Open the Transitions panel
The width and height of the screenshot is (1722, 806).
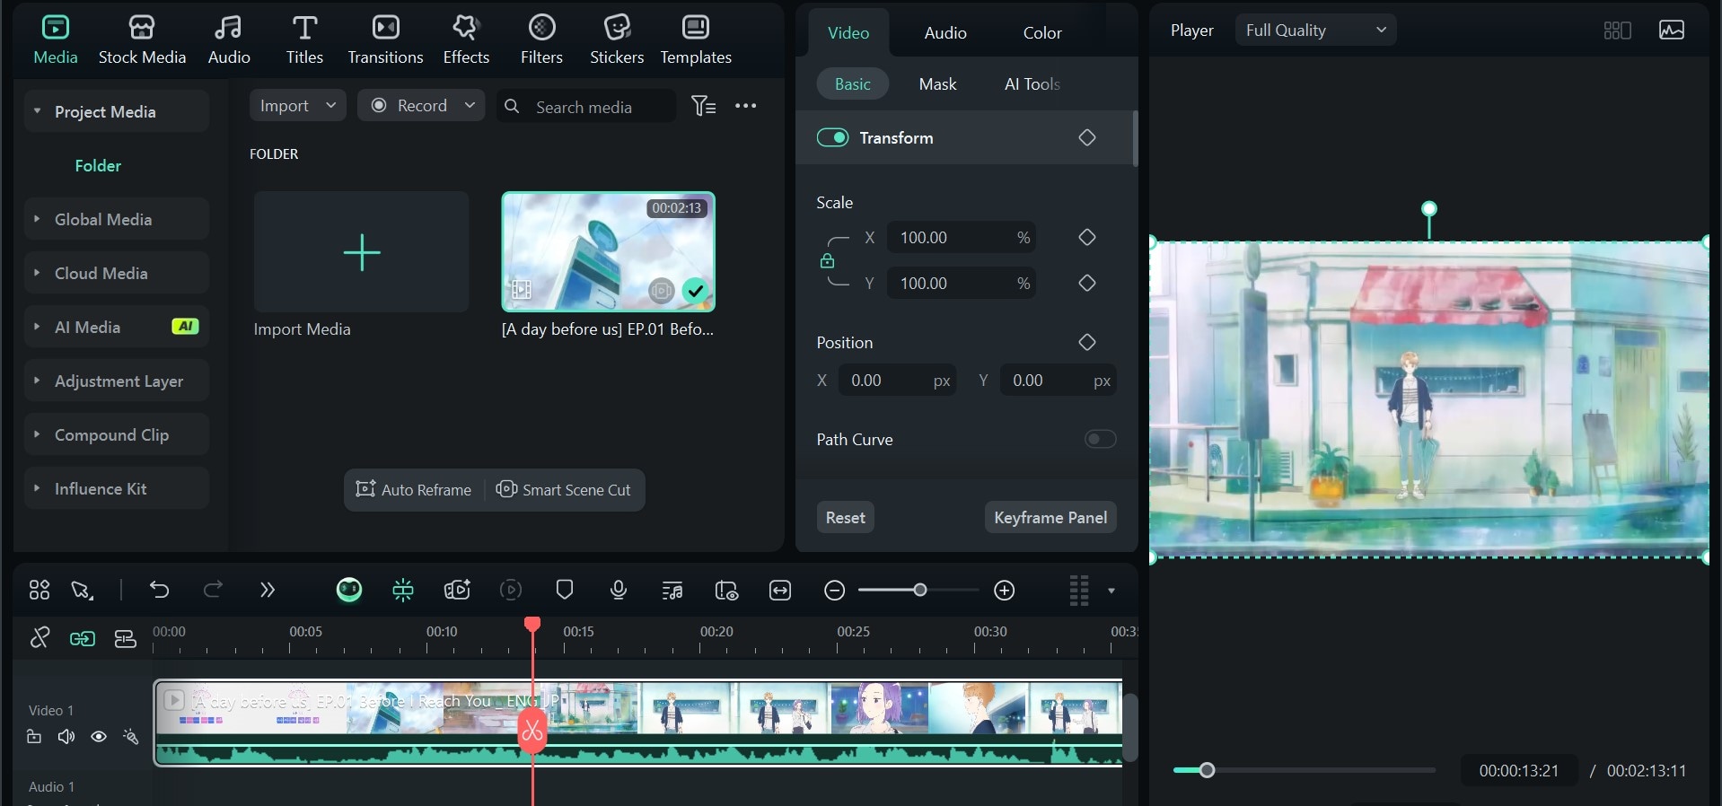coord(385,40)
